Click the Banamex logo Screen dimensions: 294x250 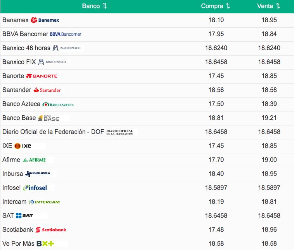45,20
